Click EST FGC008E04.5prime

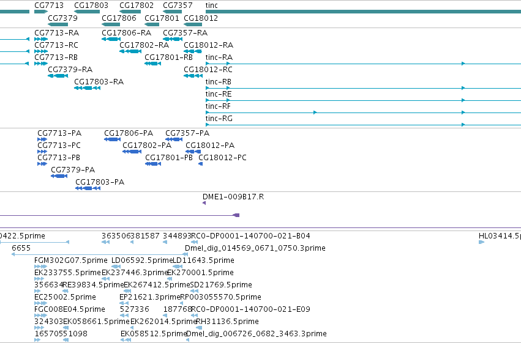pyautogui.click(x=70, y=309)
